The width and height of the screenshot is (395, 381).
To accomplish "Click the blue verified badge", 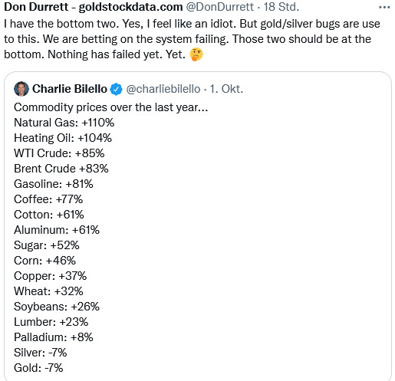I will coord(116,89).
